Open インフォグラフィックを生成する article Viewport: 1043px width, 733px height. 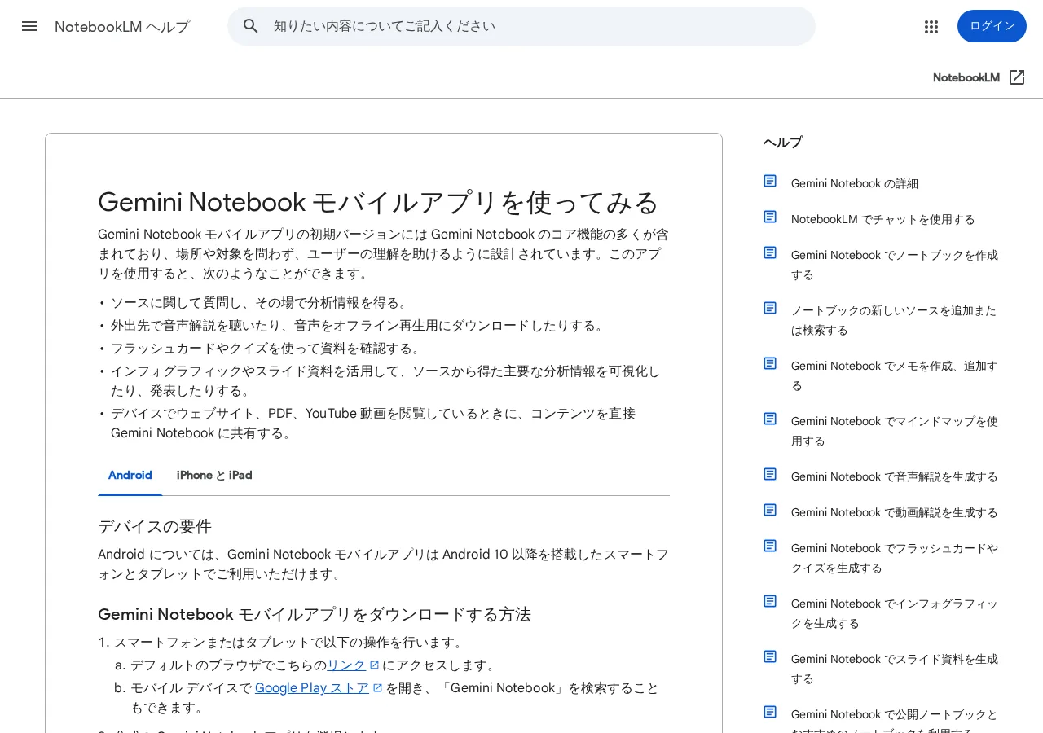[x=895, y=613]
